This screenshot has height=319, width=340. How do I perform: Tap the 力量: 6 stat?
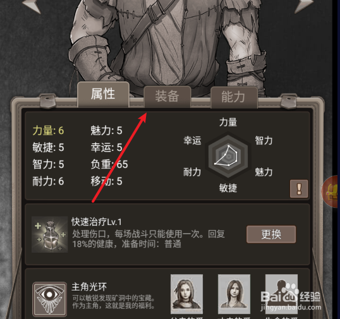click(x=49, y=131)
